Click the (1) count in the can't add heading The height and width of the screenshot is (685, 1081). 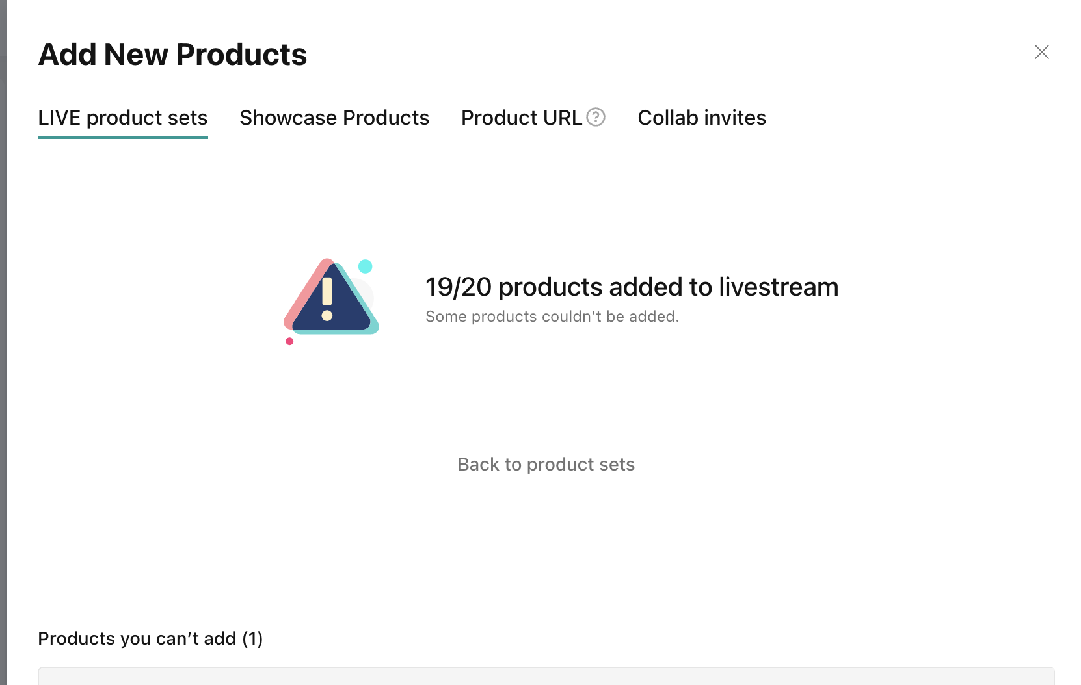252,638
